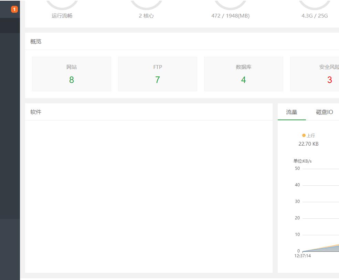Click the orange notification badge showing 1

tap(14, 9)
